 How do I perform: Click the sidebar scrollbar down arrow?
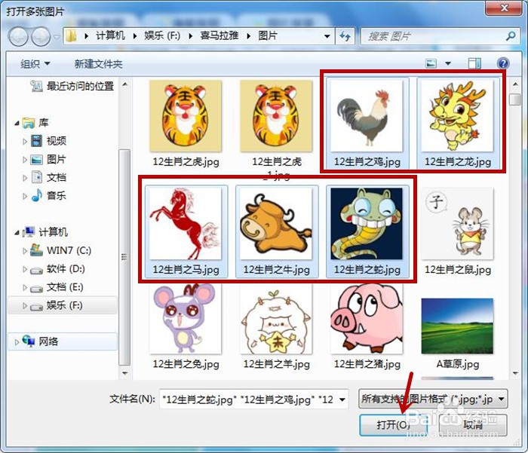[x=125, y=373]
